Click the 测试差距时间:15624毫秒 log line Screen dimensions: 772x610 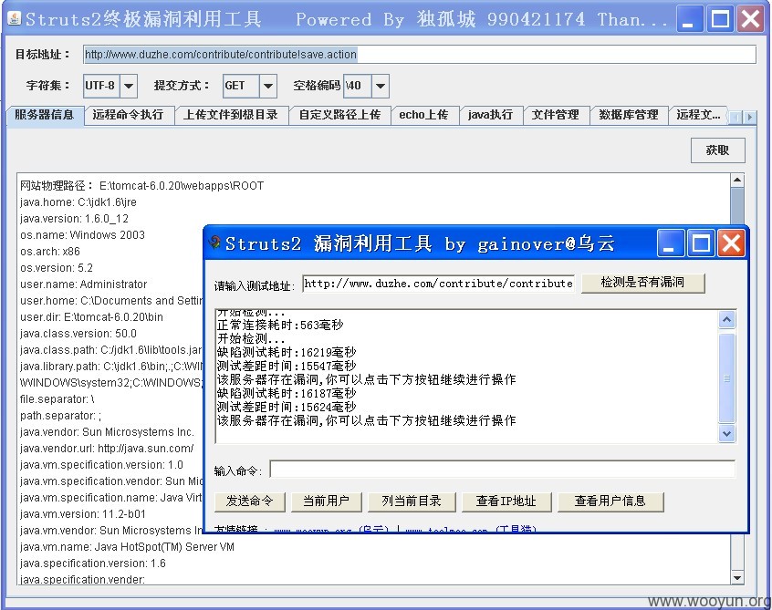coord(287,407)
